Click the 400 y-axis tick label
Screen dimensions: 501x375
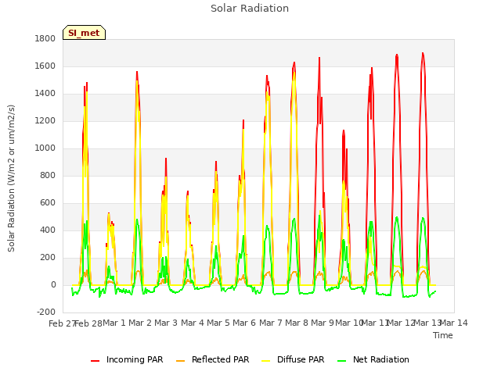pos(48,230)
